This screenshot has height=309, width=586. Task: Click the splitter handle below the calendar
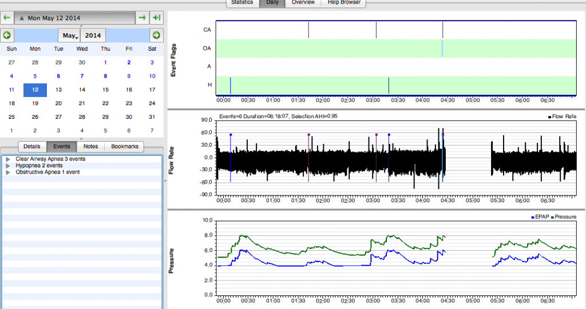81,139
